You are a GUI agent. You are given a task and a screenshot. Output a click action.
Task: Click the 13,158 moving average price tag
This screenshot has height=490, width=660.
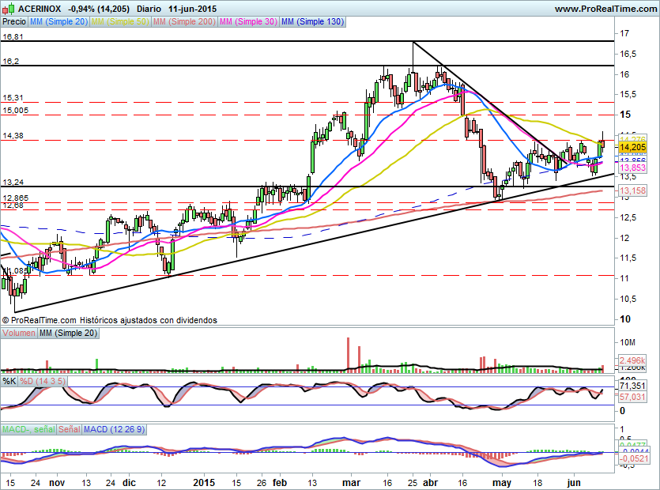(x=633, y=191)
